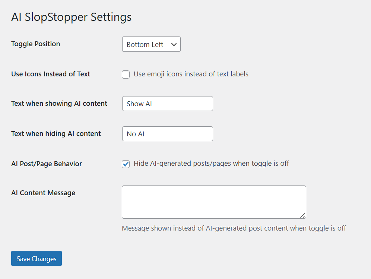The image size is (371, 279).
Task: Focus the 'Show AI' text field
Action: point(167,104)
